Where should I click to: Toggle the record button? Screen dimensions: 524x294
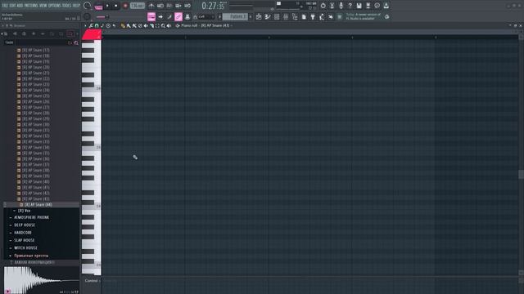[125, 6]
